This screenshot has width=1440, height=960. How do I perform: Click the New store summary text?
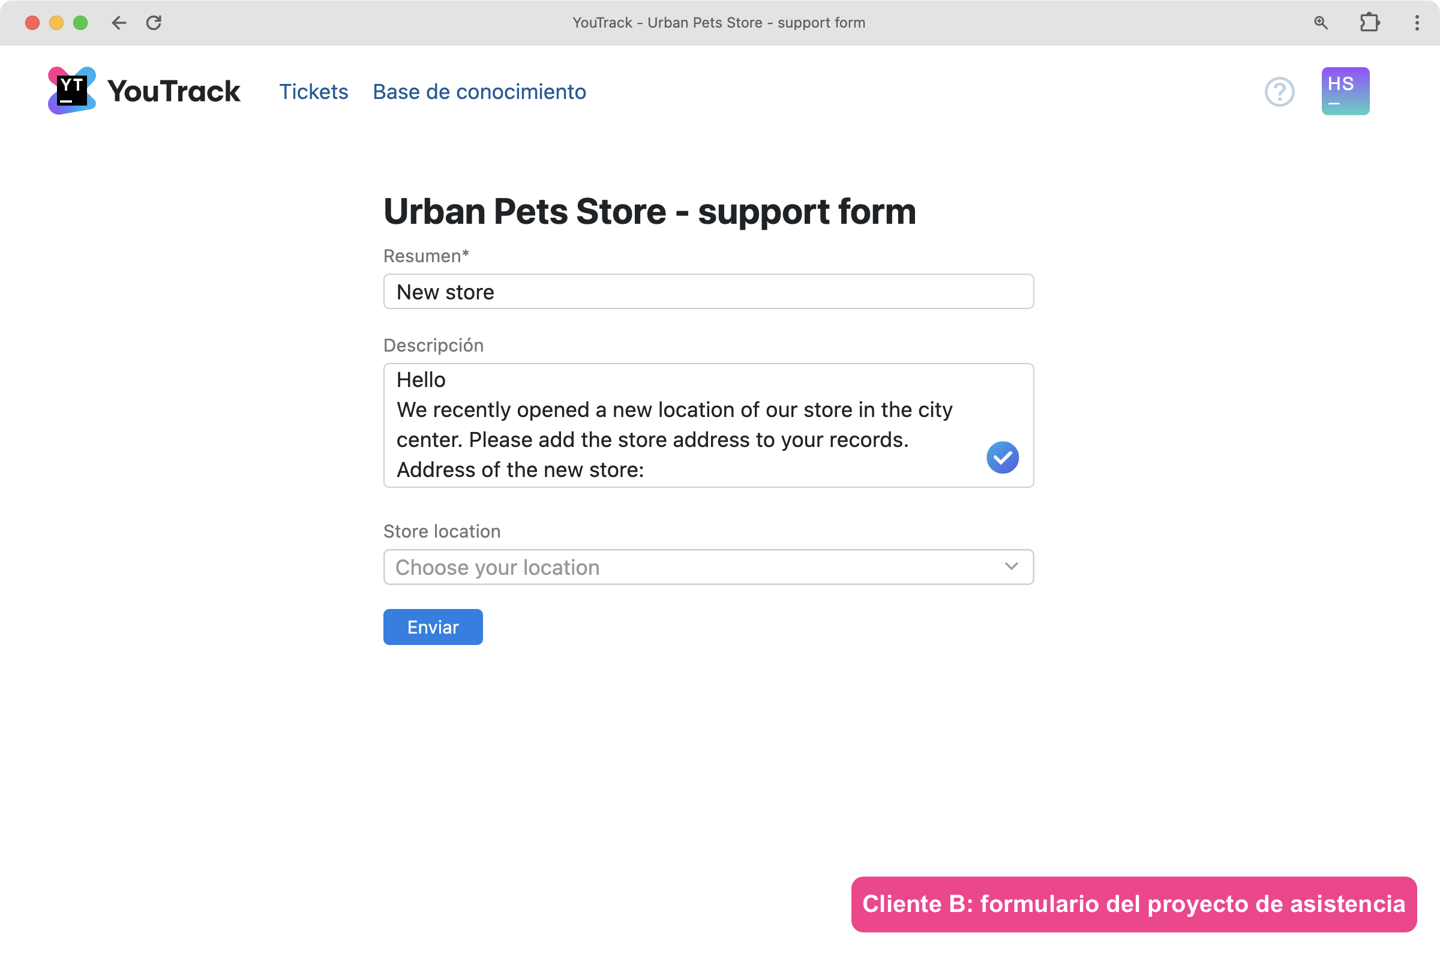pos(446,292)
